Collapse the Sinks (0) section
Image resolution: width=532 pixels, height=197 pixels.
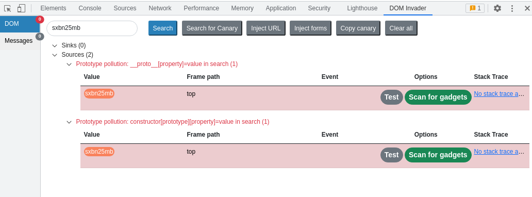coord(55,45)
